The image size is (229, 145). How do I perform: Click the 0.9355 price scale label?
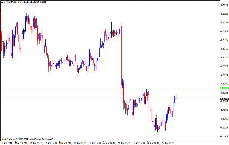[225, 40]
